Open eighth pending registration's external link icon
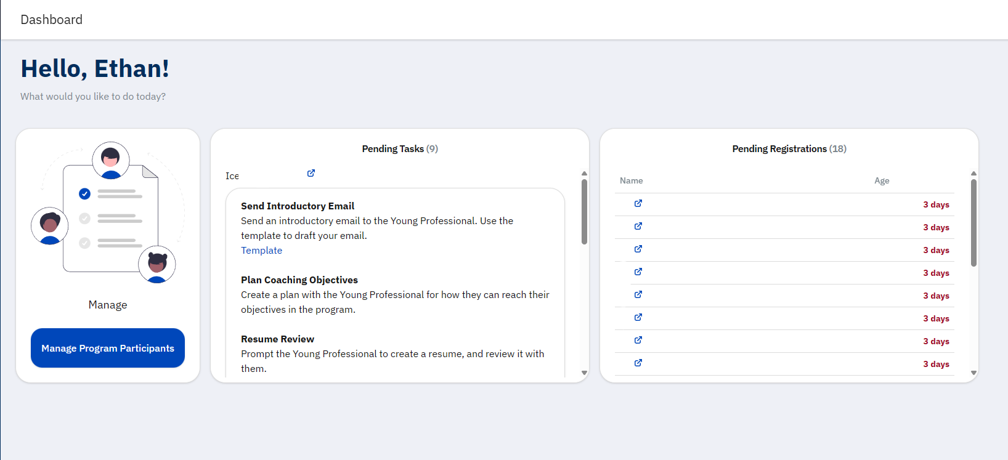The height and width of the screenshot is (460, 1008). 638,363
